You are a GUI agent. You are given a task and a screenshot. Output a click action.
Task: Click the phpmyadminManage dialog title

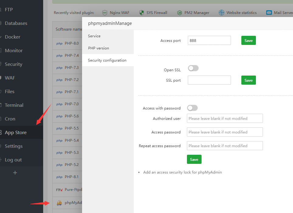[x=110, y=23]
